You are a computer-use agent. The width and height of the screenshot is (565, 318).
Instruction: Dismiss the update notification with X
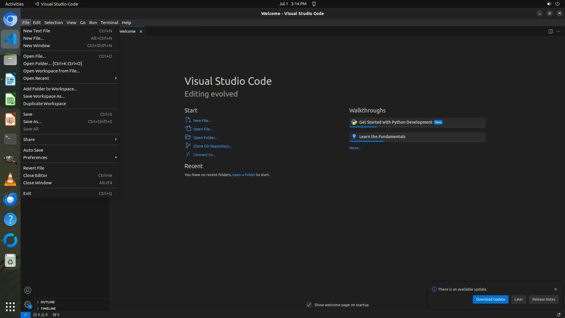pos(556,289)
